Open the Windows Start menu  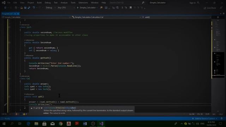click(x=4, y=124)
